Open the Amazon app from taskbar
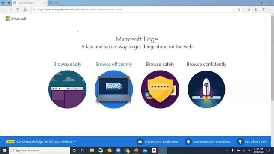 [154, 150]
